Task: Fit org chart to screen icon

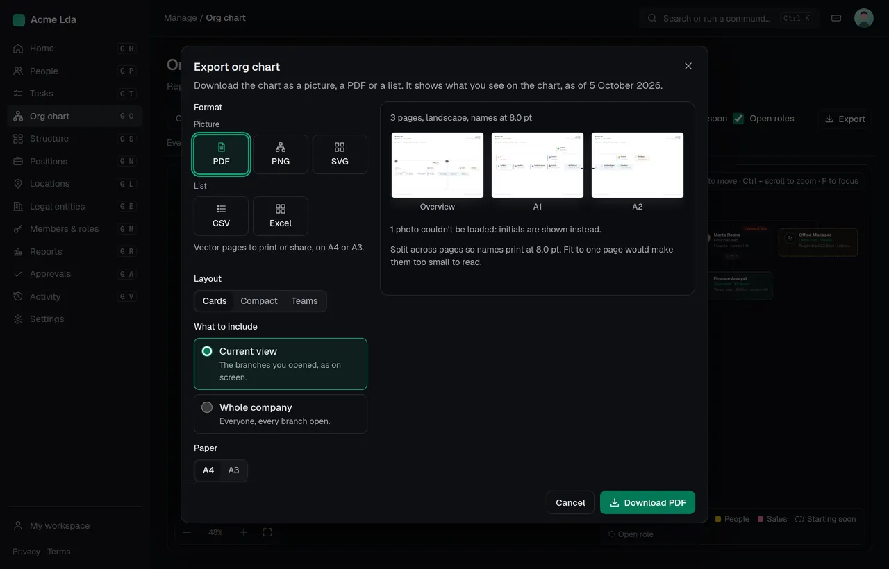Action: 267,532
